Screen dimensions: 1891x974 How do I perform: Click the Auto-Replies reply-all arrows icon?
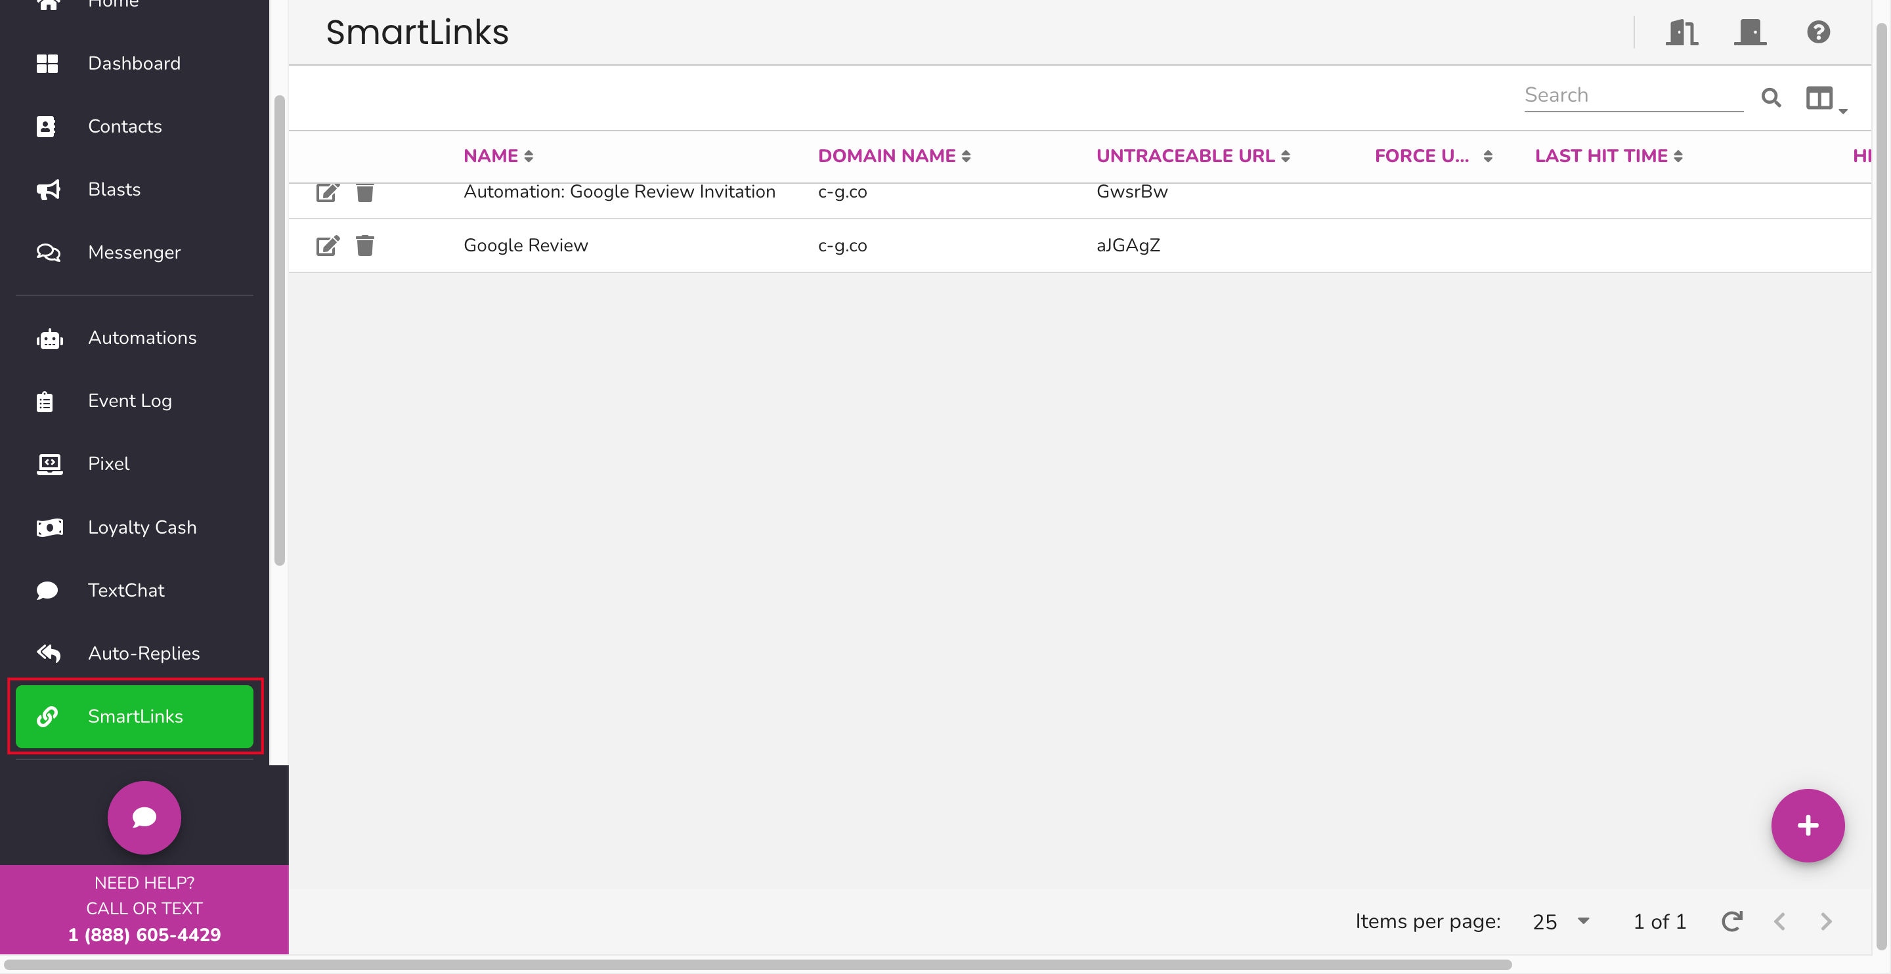click(49, 652)
